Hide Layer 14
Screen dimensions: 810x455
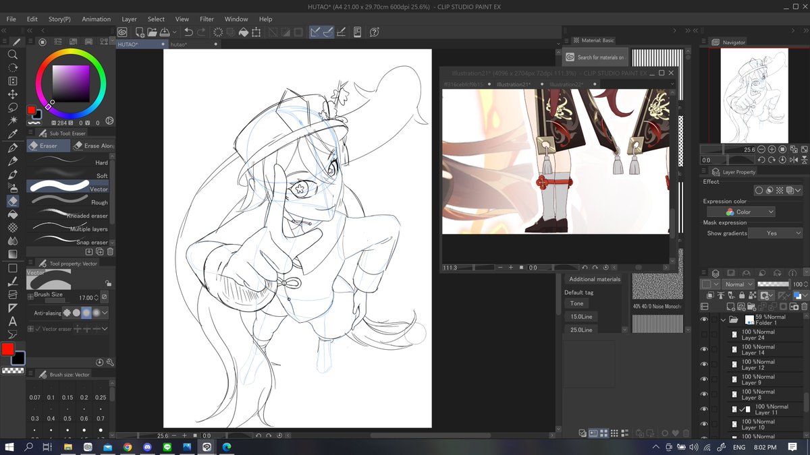pos(704,349)
